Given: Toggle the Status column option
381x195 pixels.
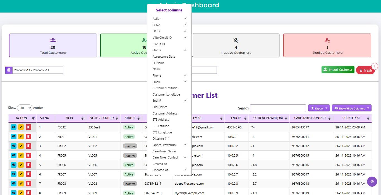Looking at the screenshot, I should coord(169,50).
